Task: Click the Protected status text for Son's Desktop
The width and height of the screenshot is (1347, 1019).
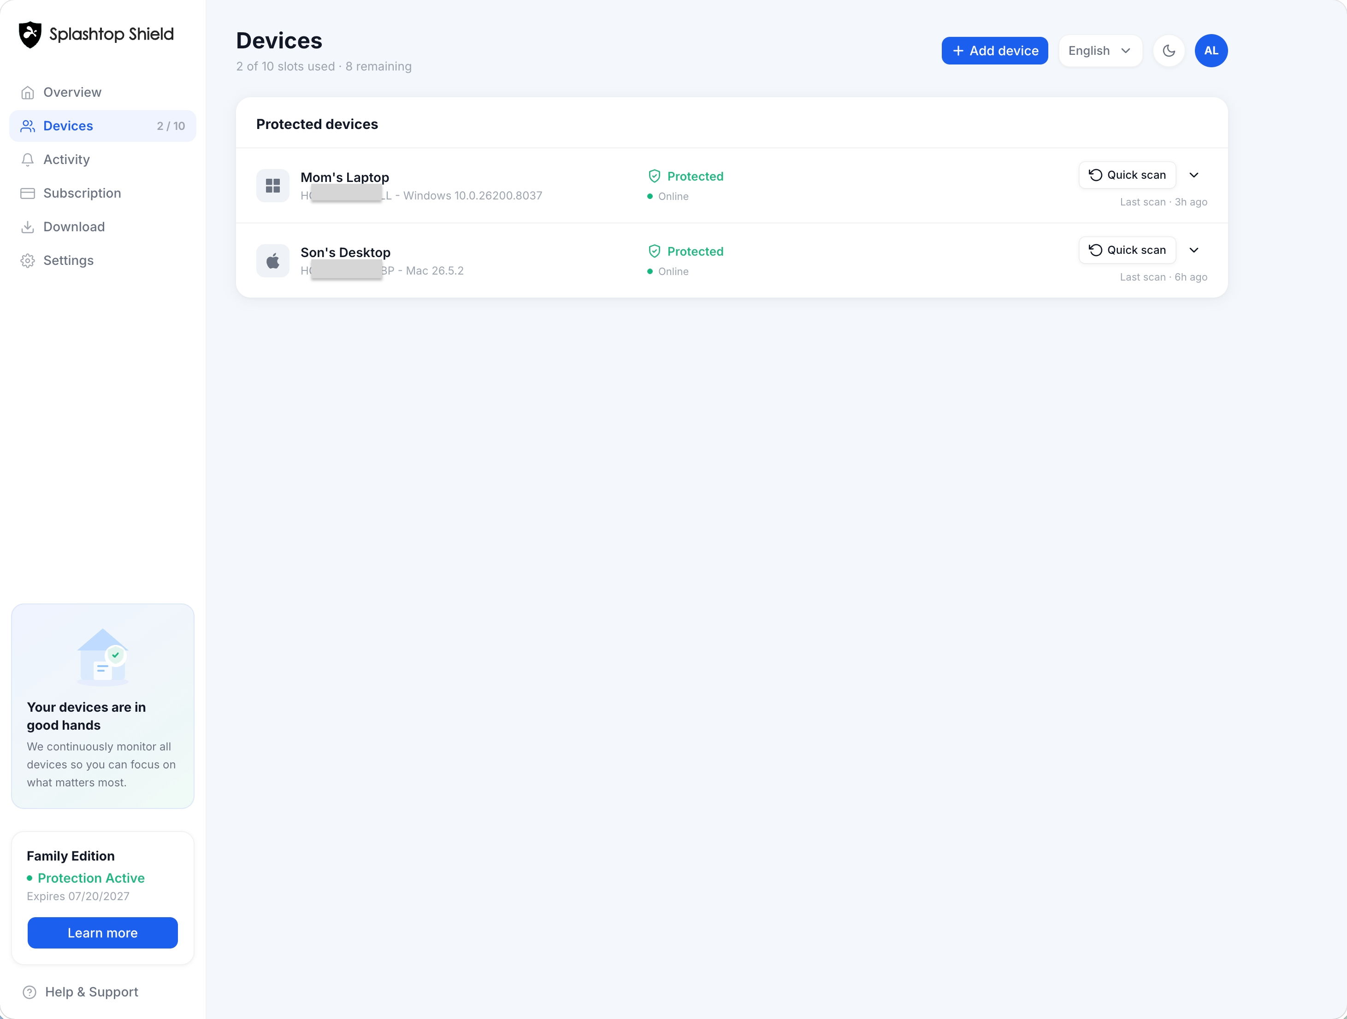Action: tap(696, 251)
